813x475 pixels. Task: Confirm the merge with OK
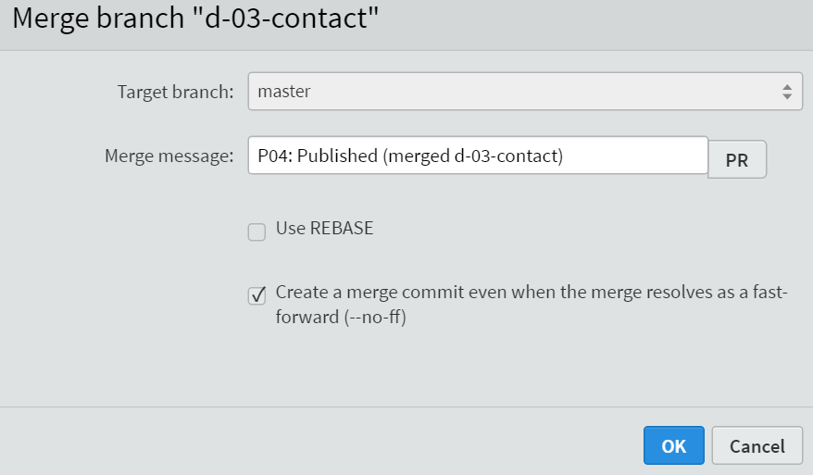(x=673, y=445)
